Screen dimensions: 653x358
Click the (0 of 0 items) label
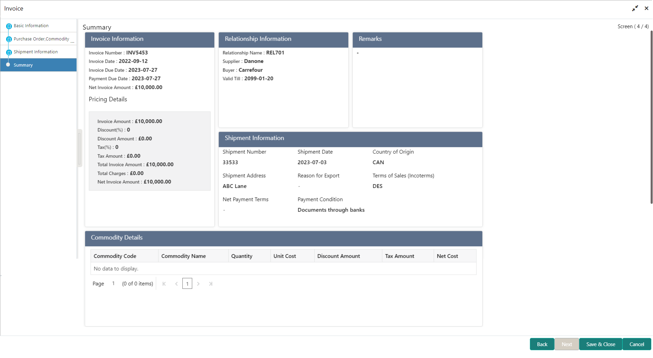[x=137, y=284]
